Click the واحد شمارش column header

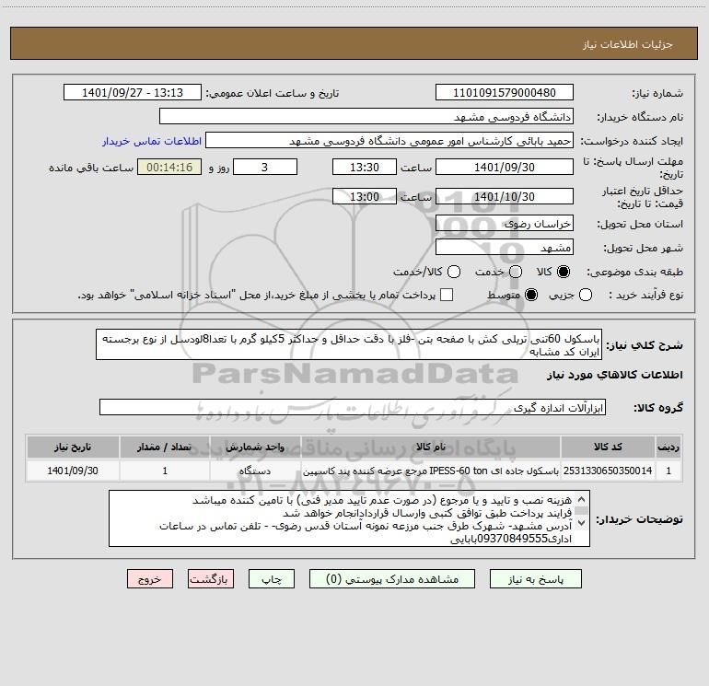click(255, 447)
